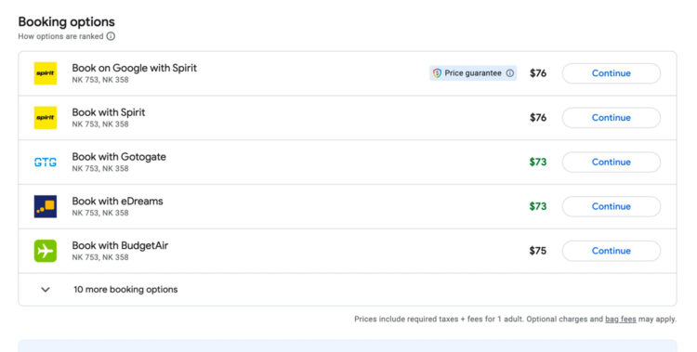Click the eDreams logo icon

pyautogui.click(x=46, y=207)
